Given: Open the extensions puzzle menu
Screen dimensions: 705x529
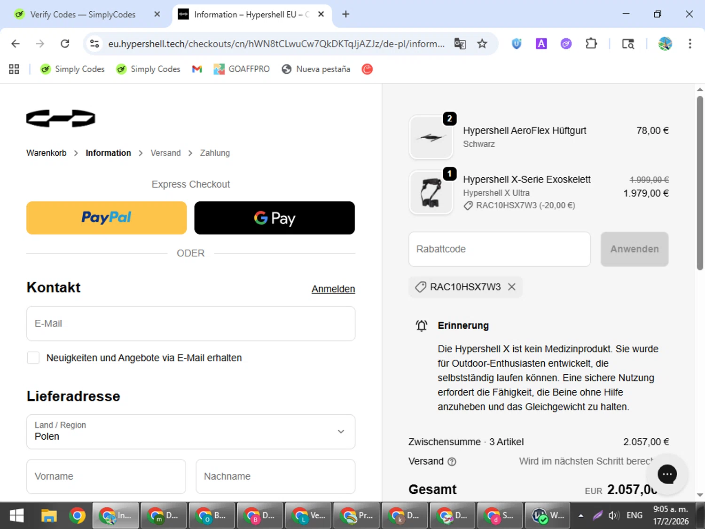Looking at the screenshot, I should tap(591, 44).
